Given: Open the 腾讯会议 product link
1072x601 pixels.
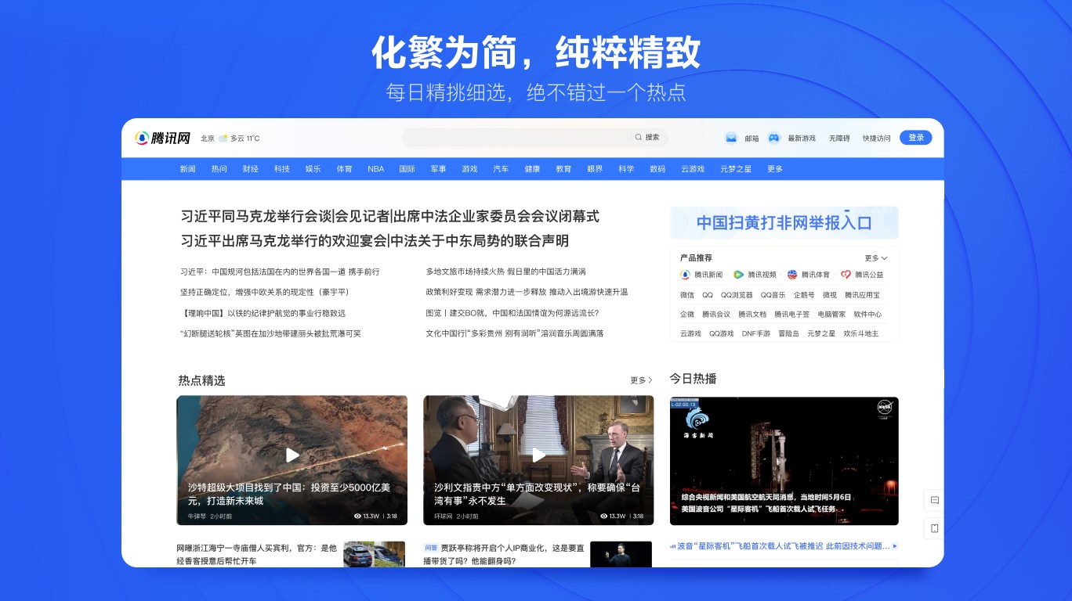Looking at the screenshot, I should pos(716,315).
